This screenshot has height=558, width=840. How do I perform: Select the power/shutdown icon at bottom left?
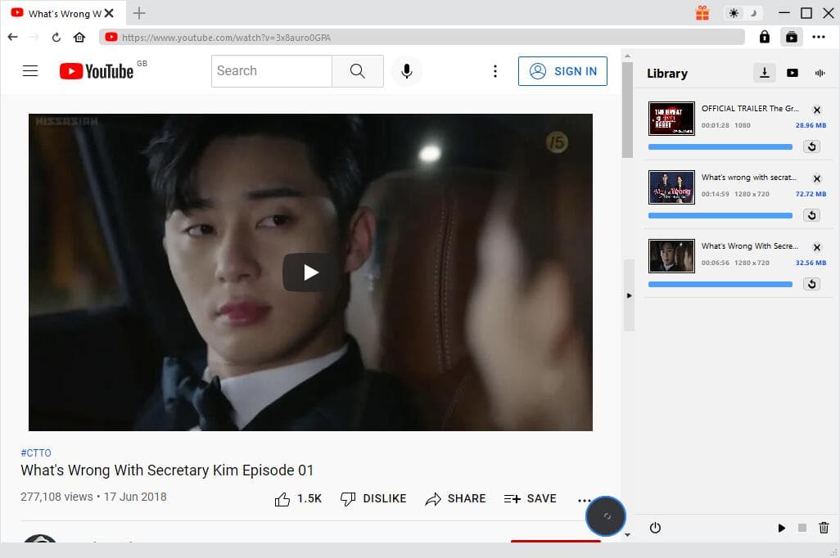655,528
